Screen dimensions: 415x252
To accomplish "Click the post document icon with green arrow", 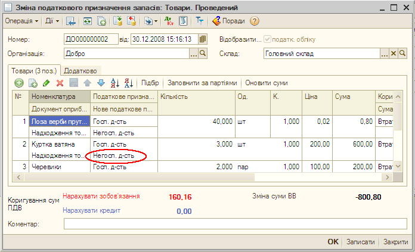I will [117, 21].
